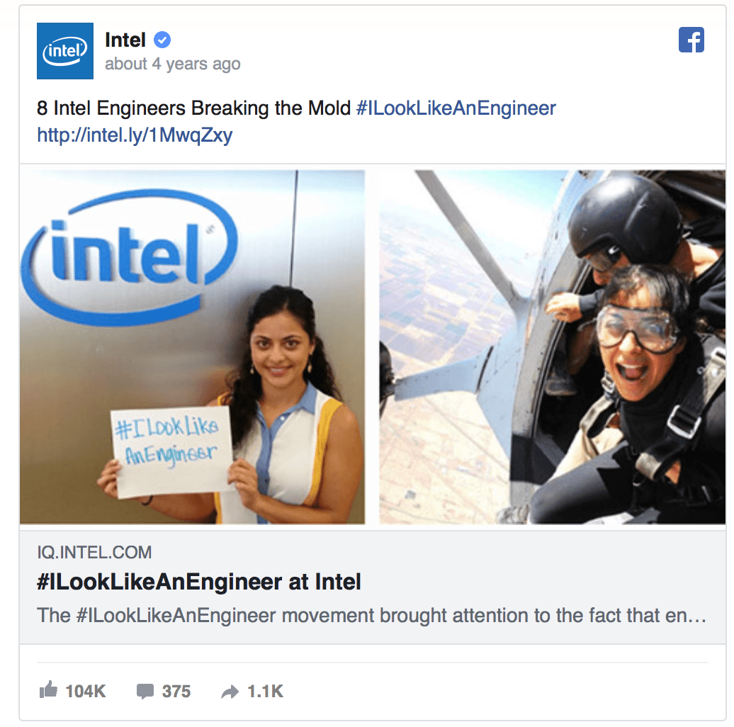Image resolution: width=734 pixels, height=727 pixels.
Task: View the 1.1K shares count
Action: [265, 692]
